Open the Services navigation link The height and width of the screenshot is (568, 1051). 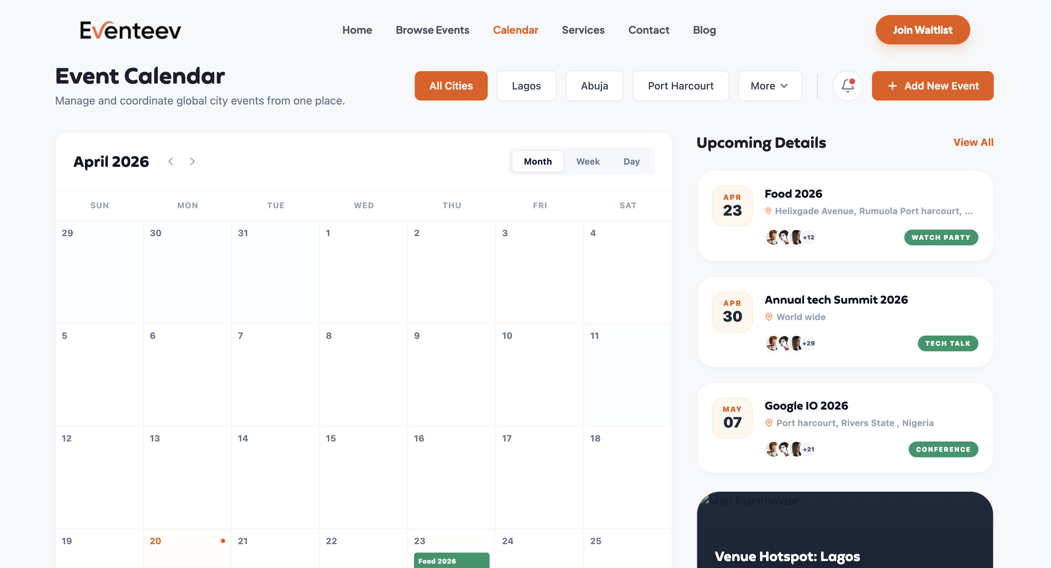[x=583, y=30]
